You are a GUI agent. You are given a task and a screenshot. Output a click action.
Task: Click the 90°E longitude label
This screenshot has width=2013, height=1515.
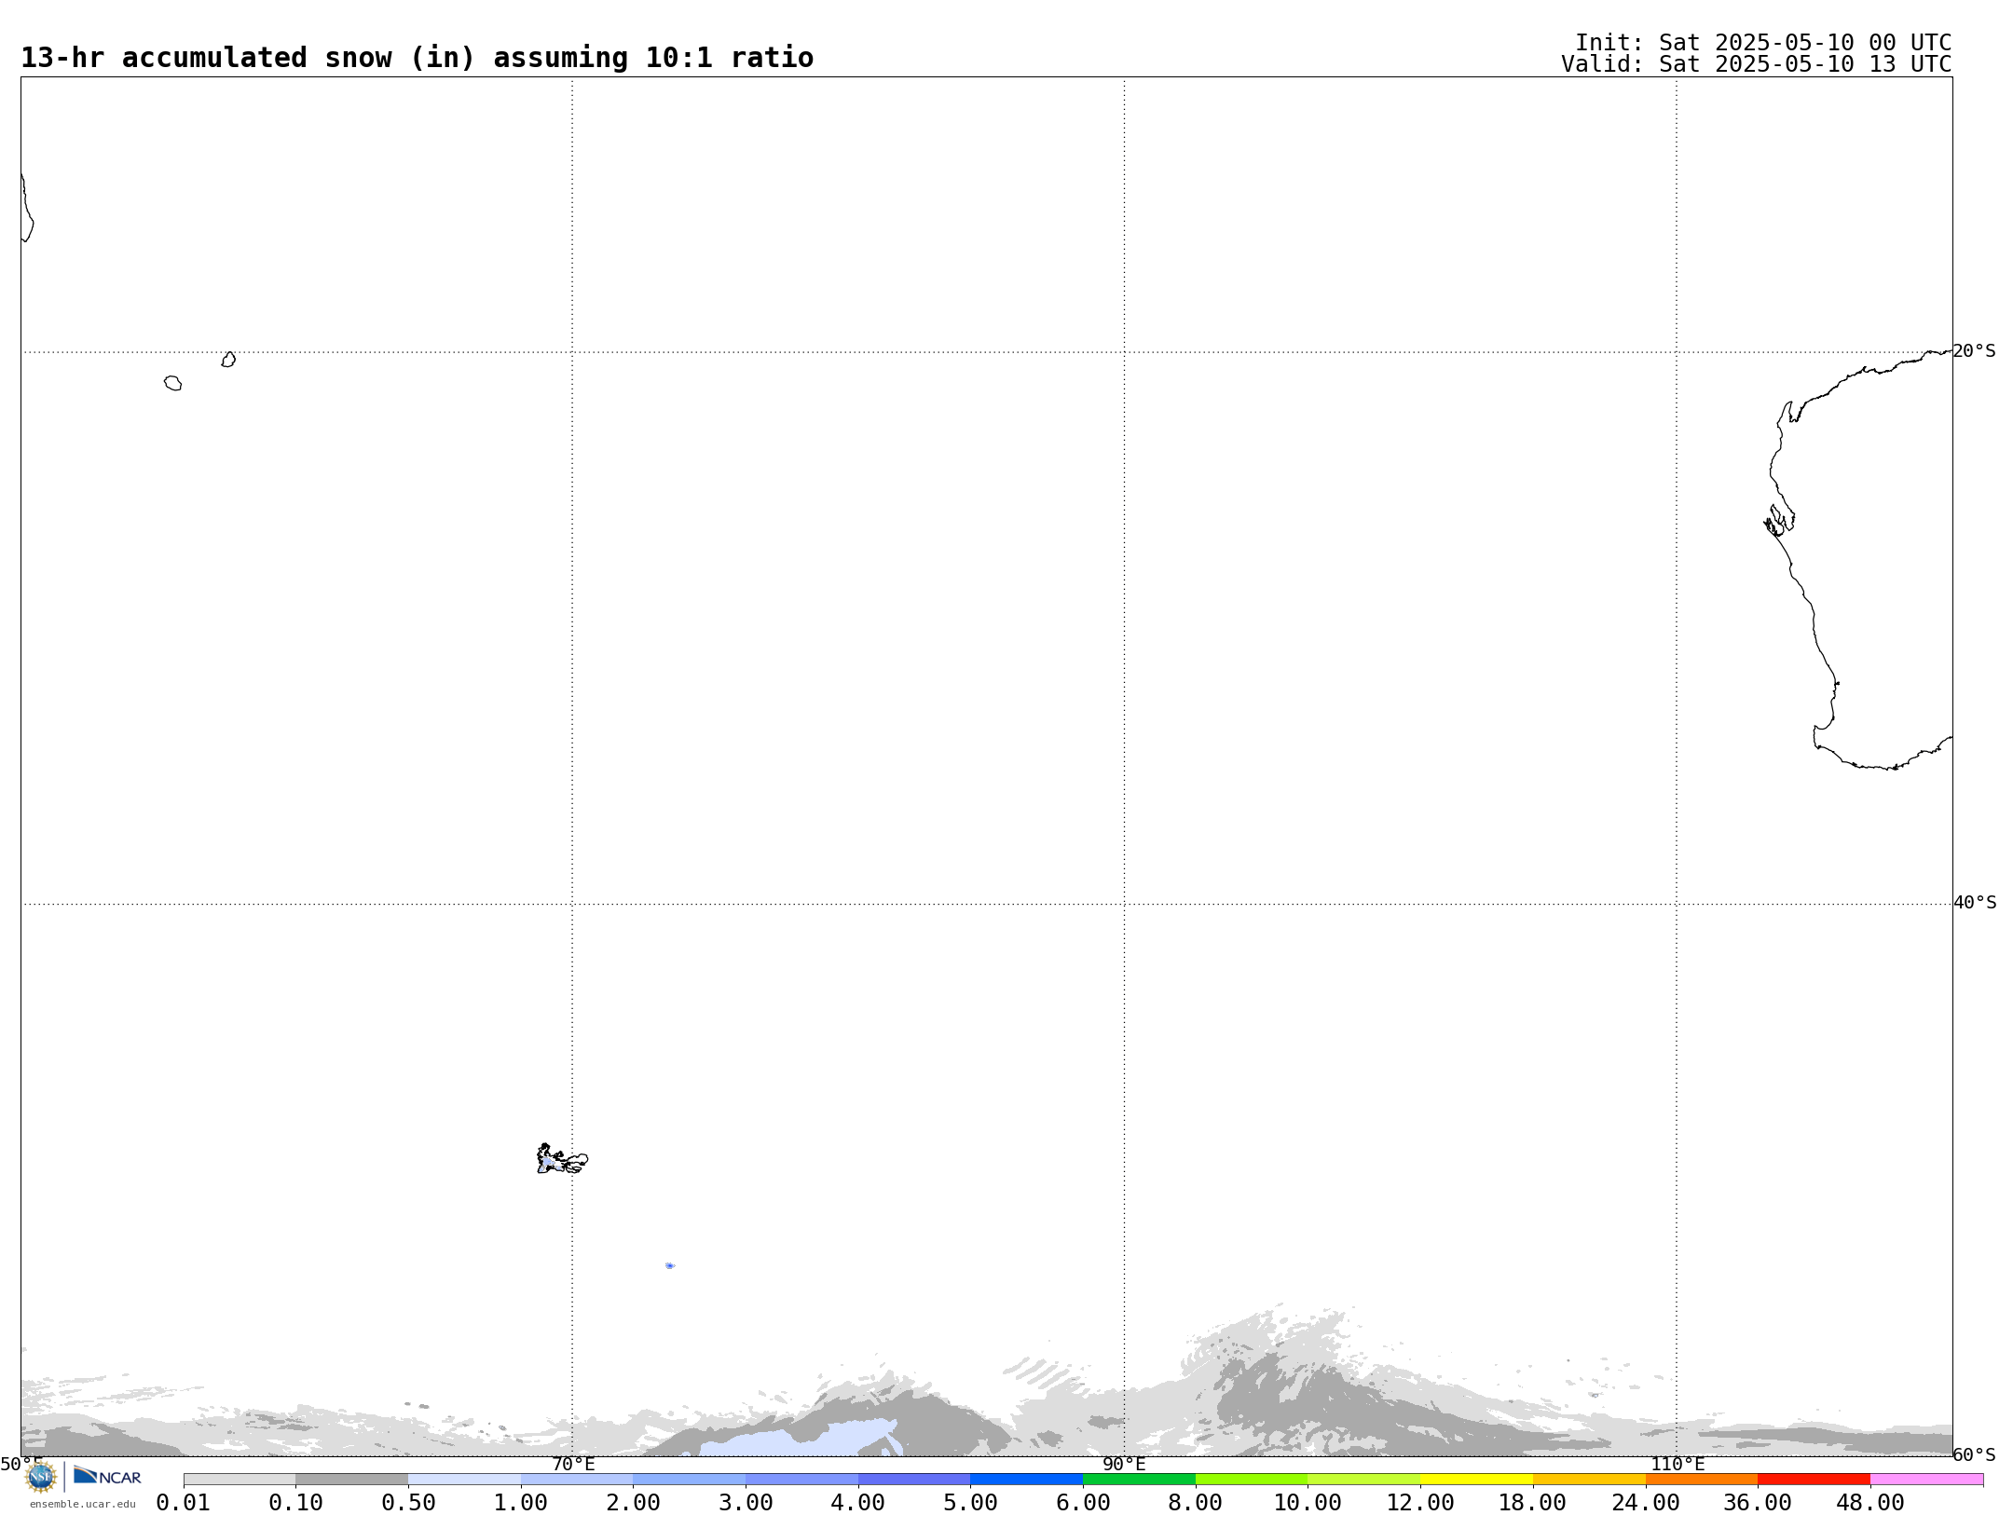click(1124, 1465)
